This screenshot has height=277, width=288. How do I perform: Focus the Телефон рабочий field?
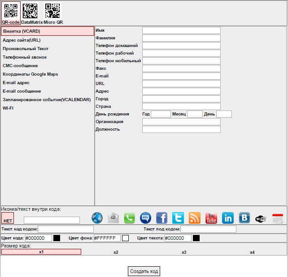[181, 53]
